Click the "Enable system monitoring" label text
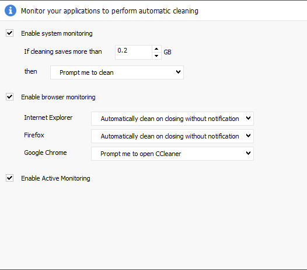The image size is (307, 270). click(57, 33)
